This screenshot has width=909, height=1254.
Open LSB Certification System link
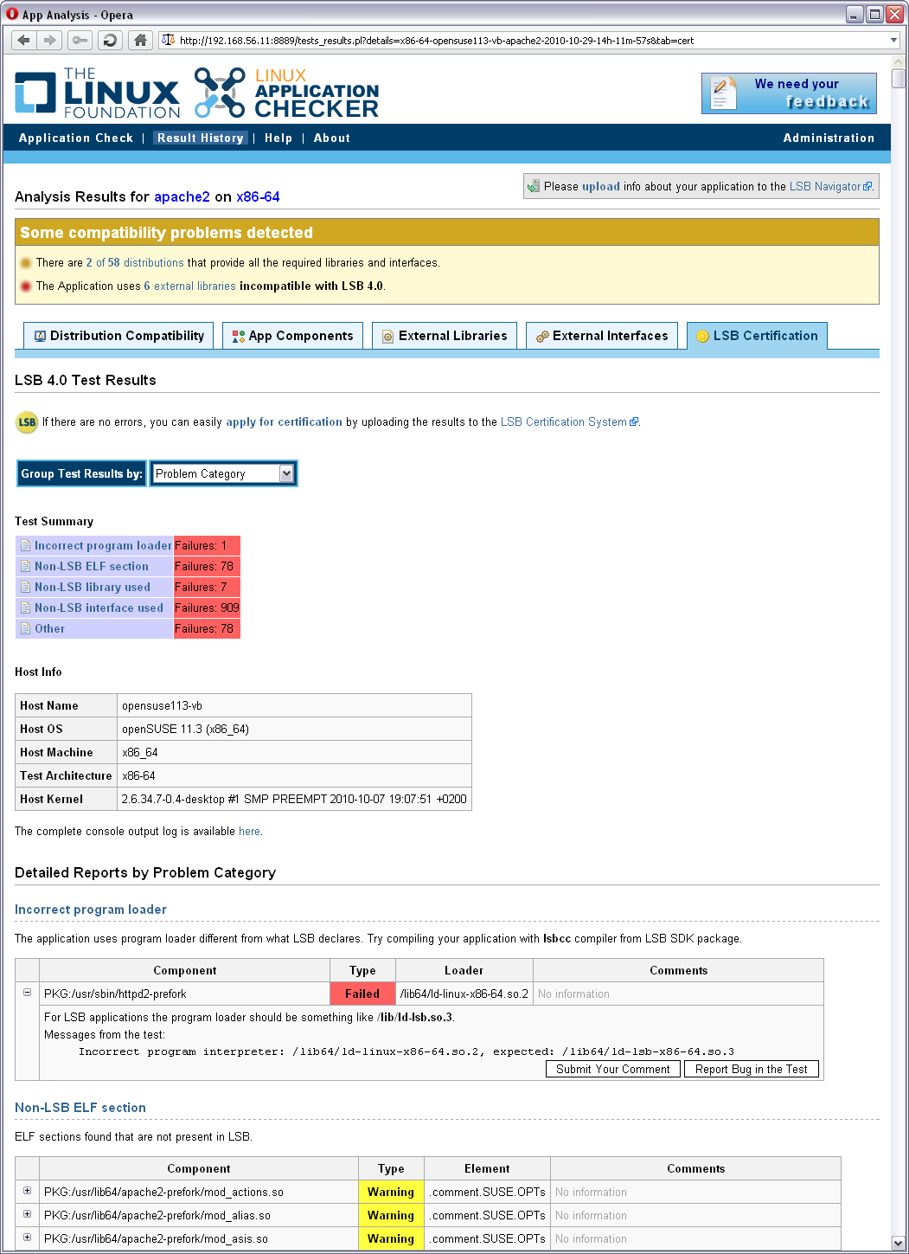pyautogui.click(x=569, y=422)
